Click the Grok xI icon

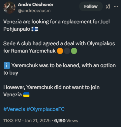(108, 6)
